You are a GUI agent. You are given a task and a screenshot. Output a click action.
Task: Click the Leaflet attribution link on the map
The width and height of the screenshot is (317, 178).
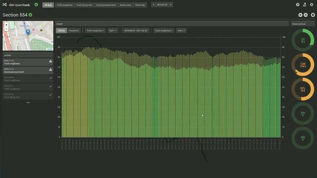(50, 49)
